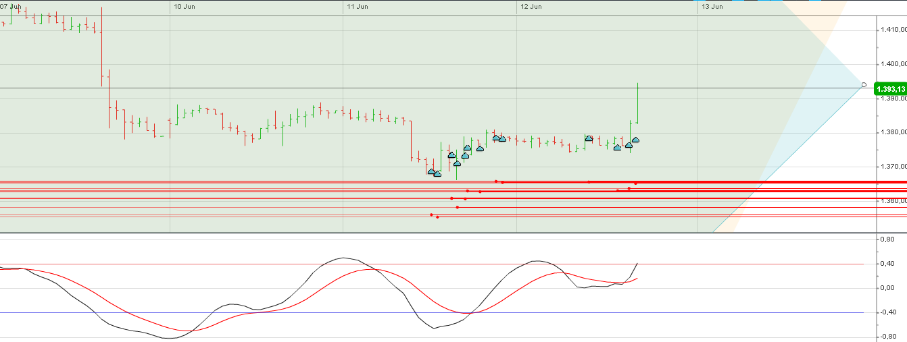Click leftmost red dot on lowest red line

tap(431, 215)
